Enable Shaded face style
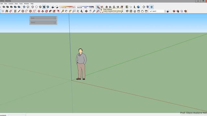This screenshot has height=116, width=207. pyautogui.click(x=40, y=7)
